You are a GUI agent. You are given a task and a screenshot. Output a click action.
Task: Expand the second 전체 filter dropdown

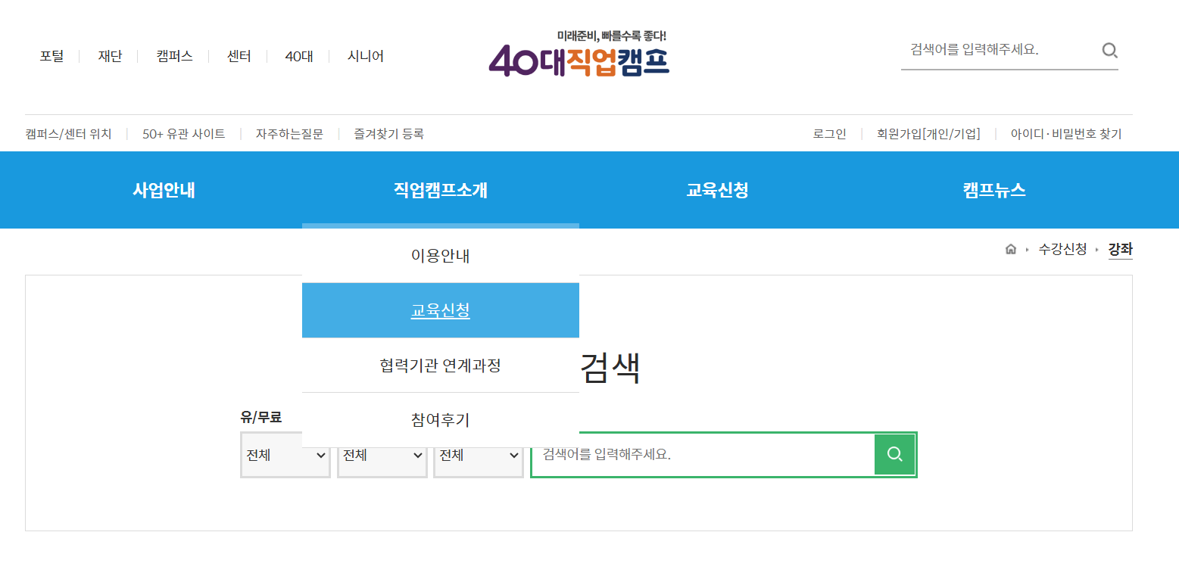(x=382, y=456)
